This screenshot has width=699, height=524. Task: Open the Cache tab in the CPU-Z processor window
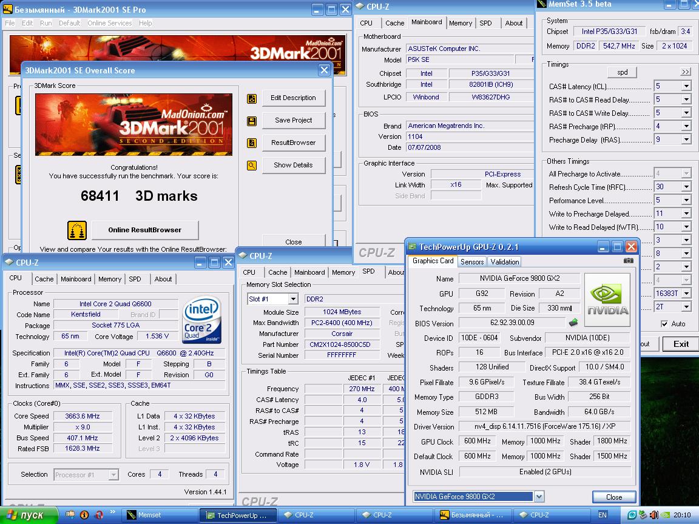pyautogui.click(x=44, y=279)
